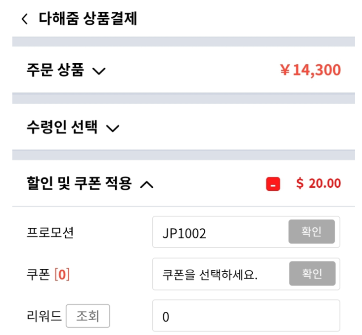Click the ¥14,300 order total
Image resolution: width=362 pixels, height=335 pixels.
[x=310, y=70]
